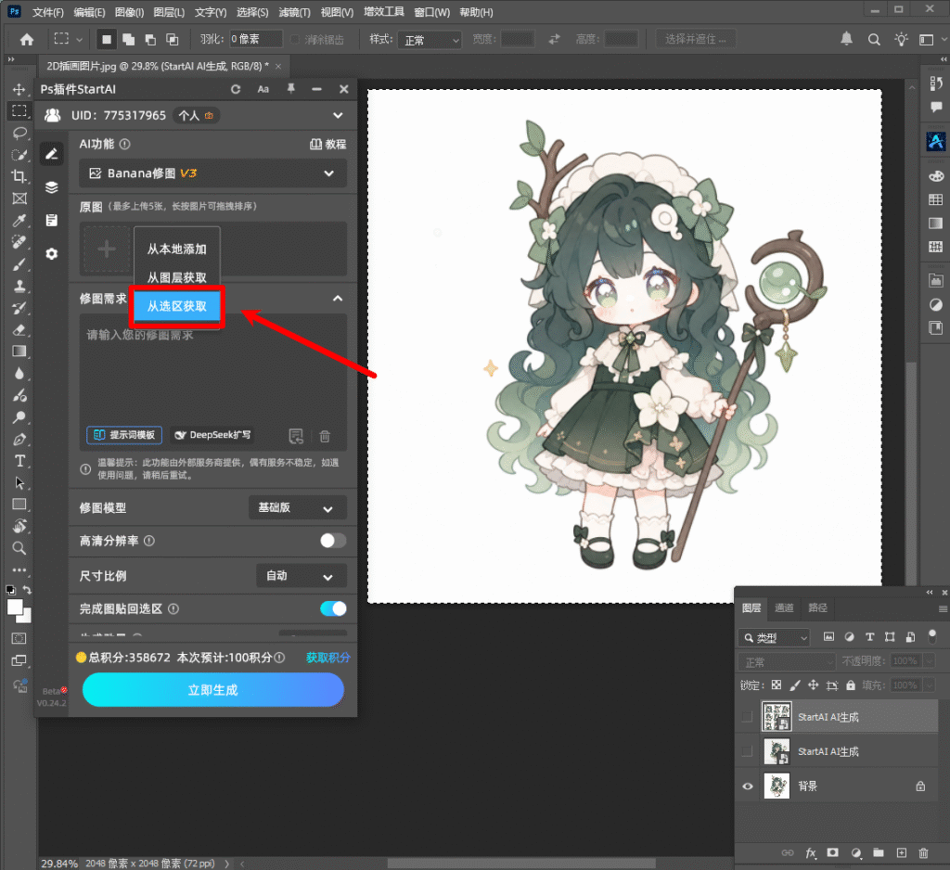
Task: Click the DeepSeek扩写 button
Action: click(212, 435)
